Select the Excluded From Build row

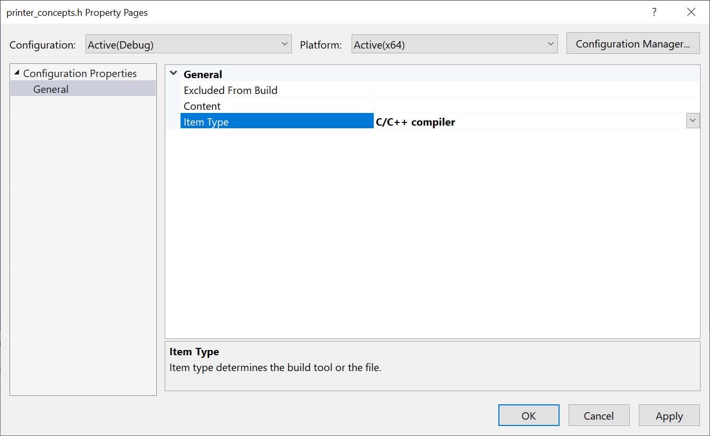pyautogui.click(x=230, y=90)
